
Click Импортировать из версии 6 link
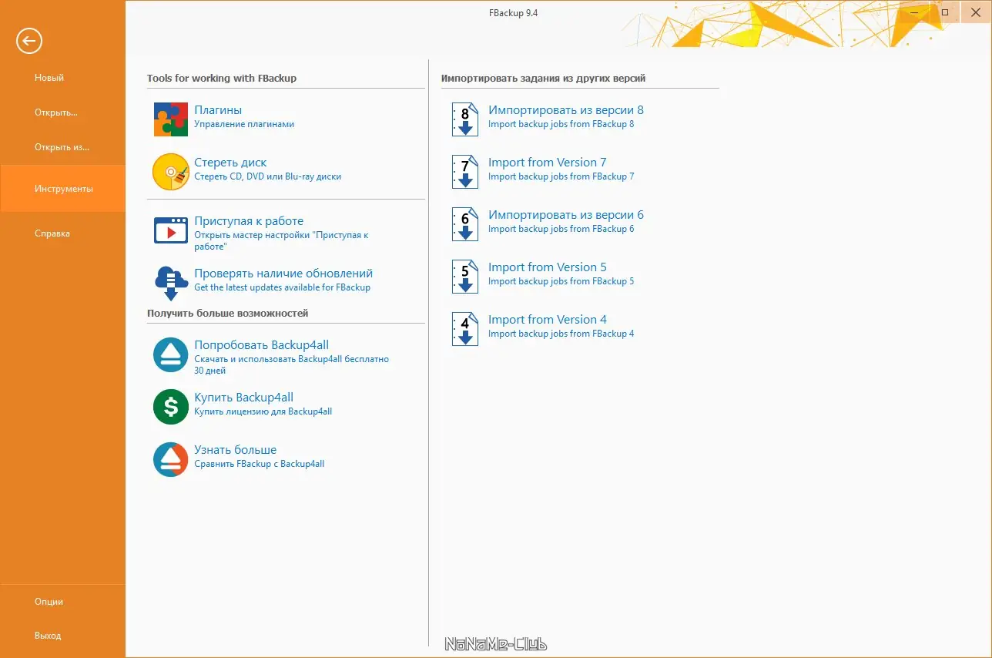pos(566,215)
